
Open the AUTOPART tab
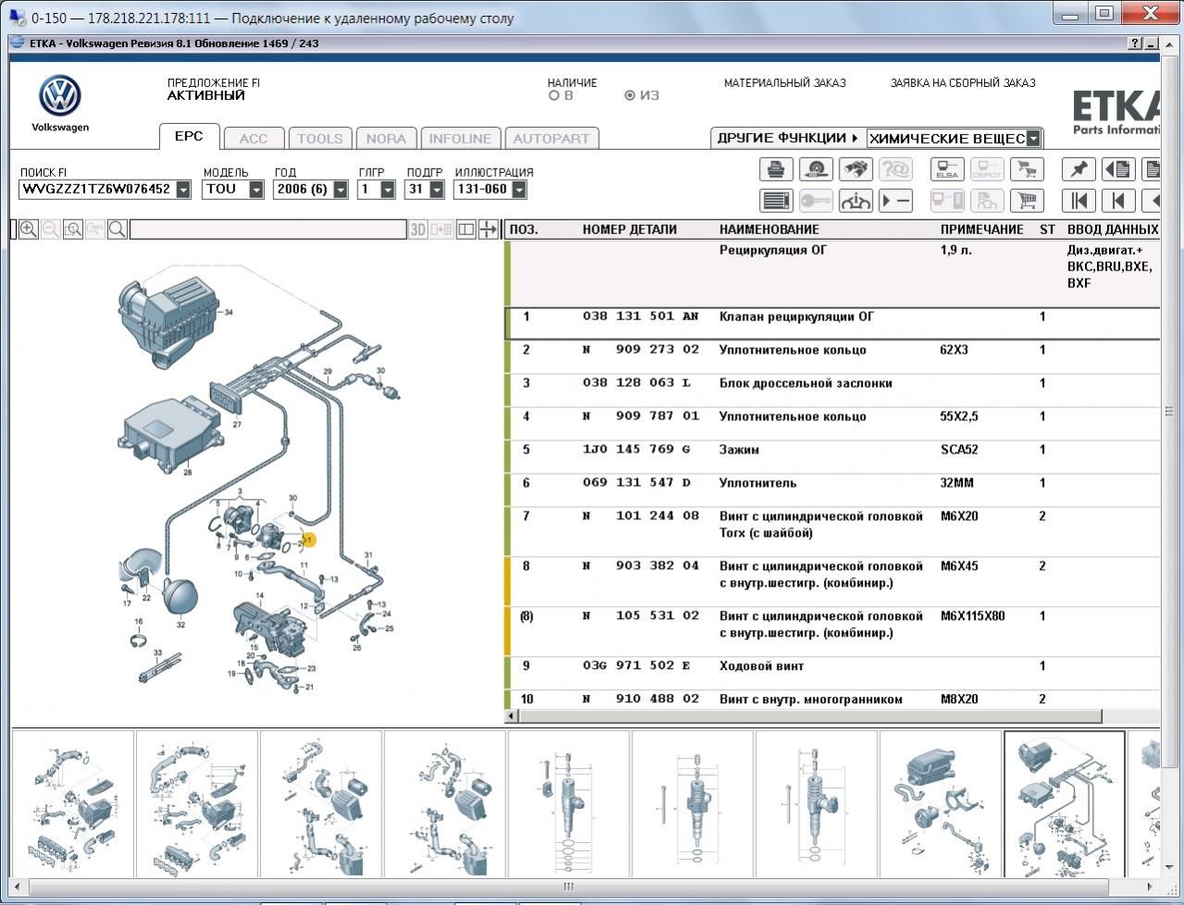tap(551, 139)
